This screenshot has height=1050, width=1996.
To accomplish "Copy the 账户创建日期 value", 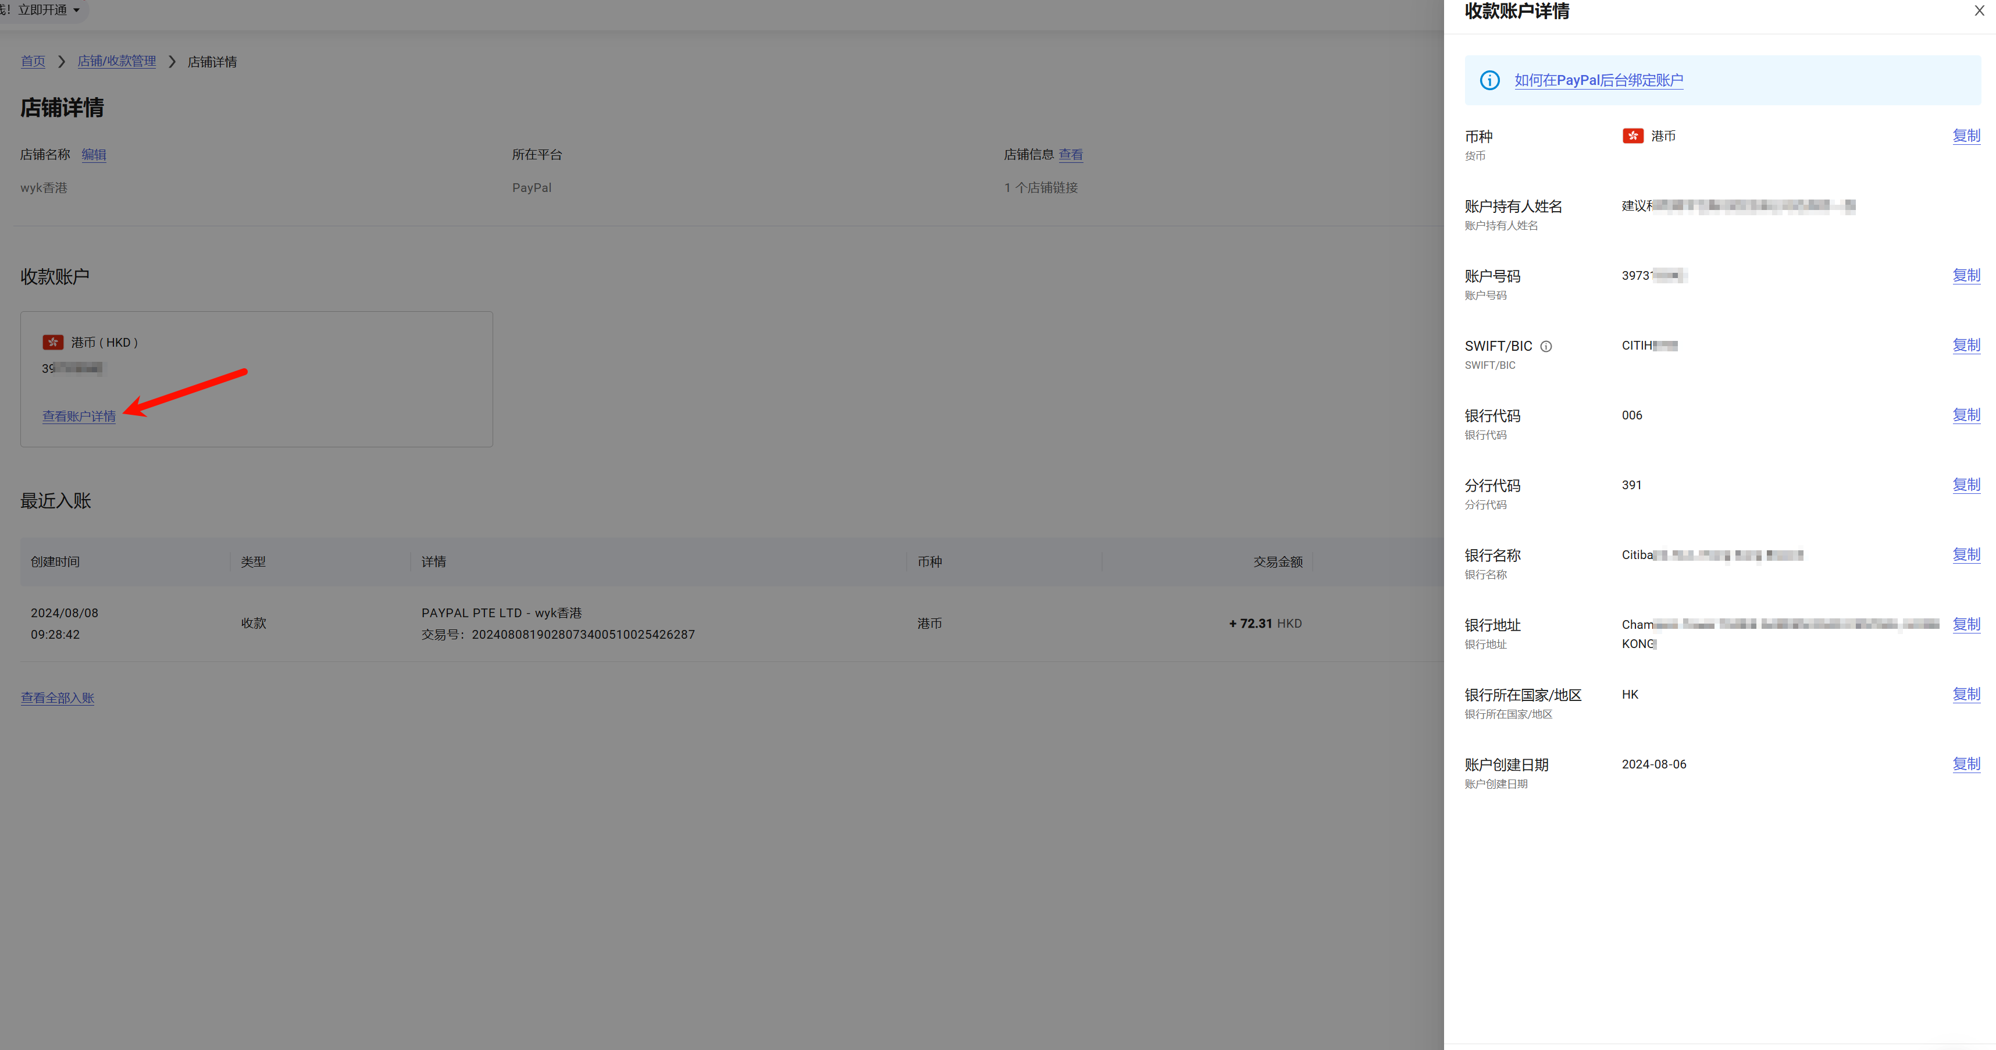I will coord(1966,763).
